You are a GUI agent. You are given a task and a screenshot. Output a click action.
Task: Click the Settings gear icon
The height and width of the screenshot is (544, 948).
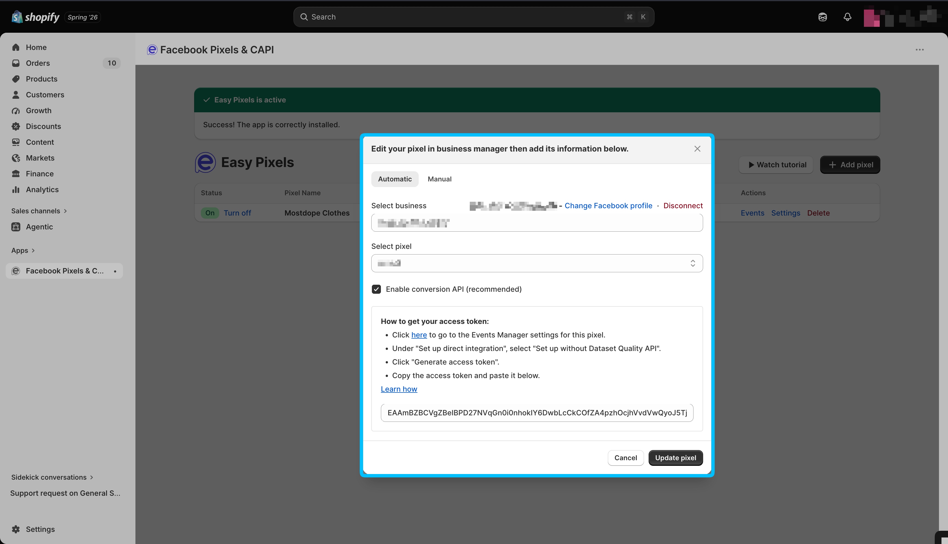click(x=16, y=529)
